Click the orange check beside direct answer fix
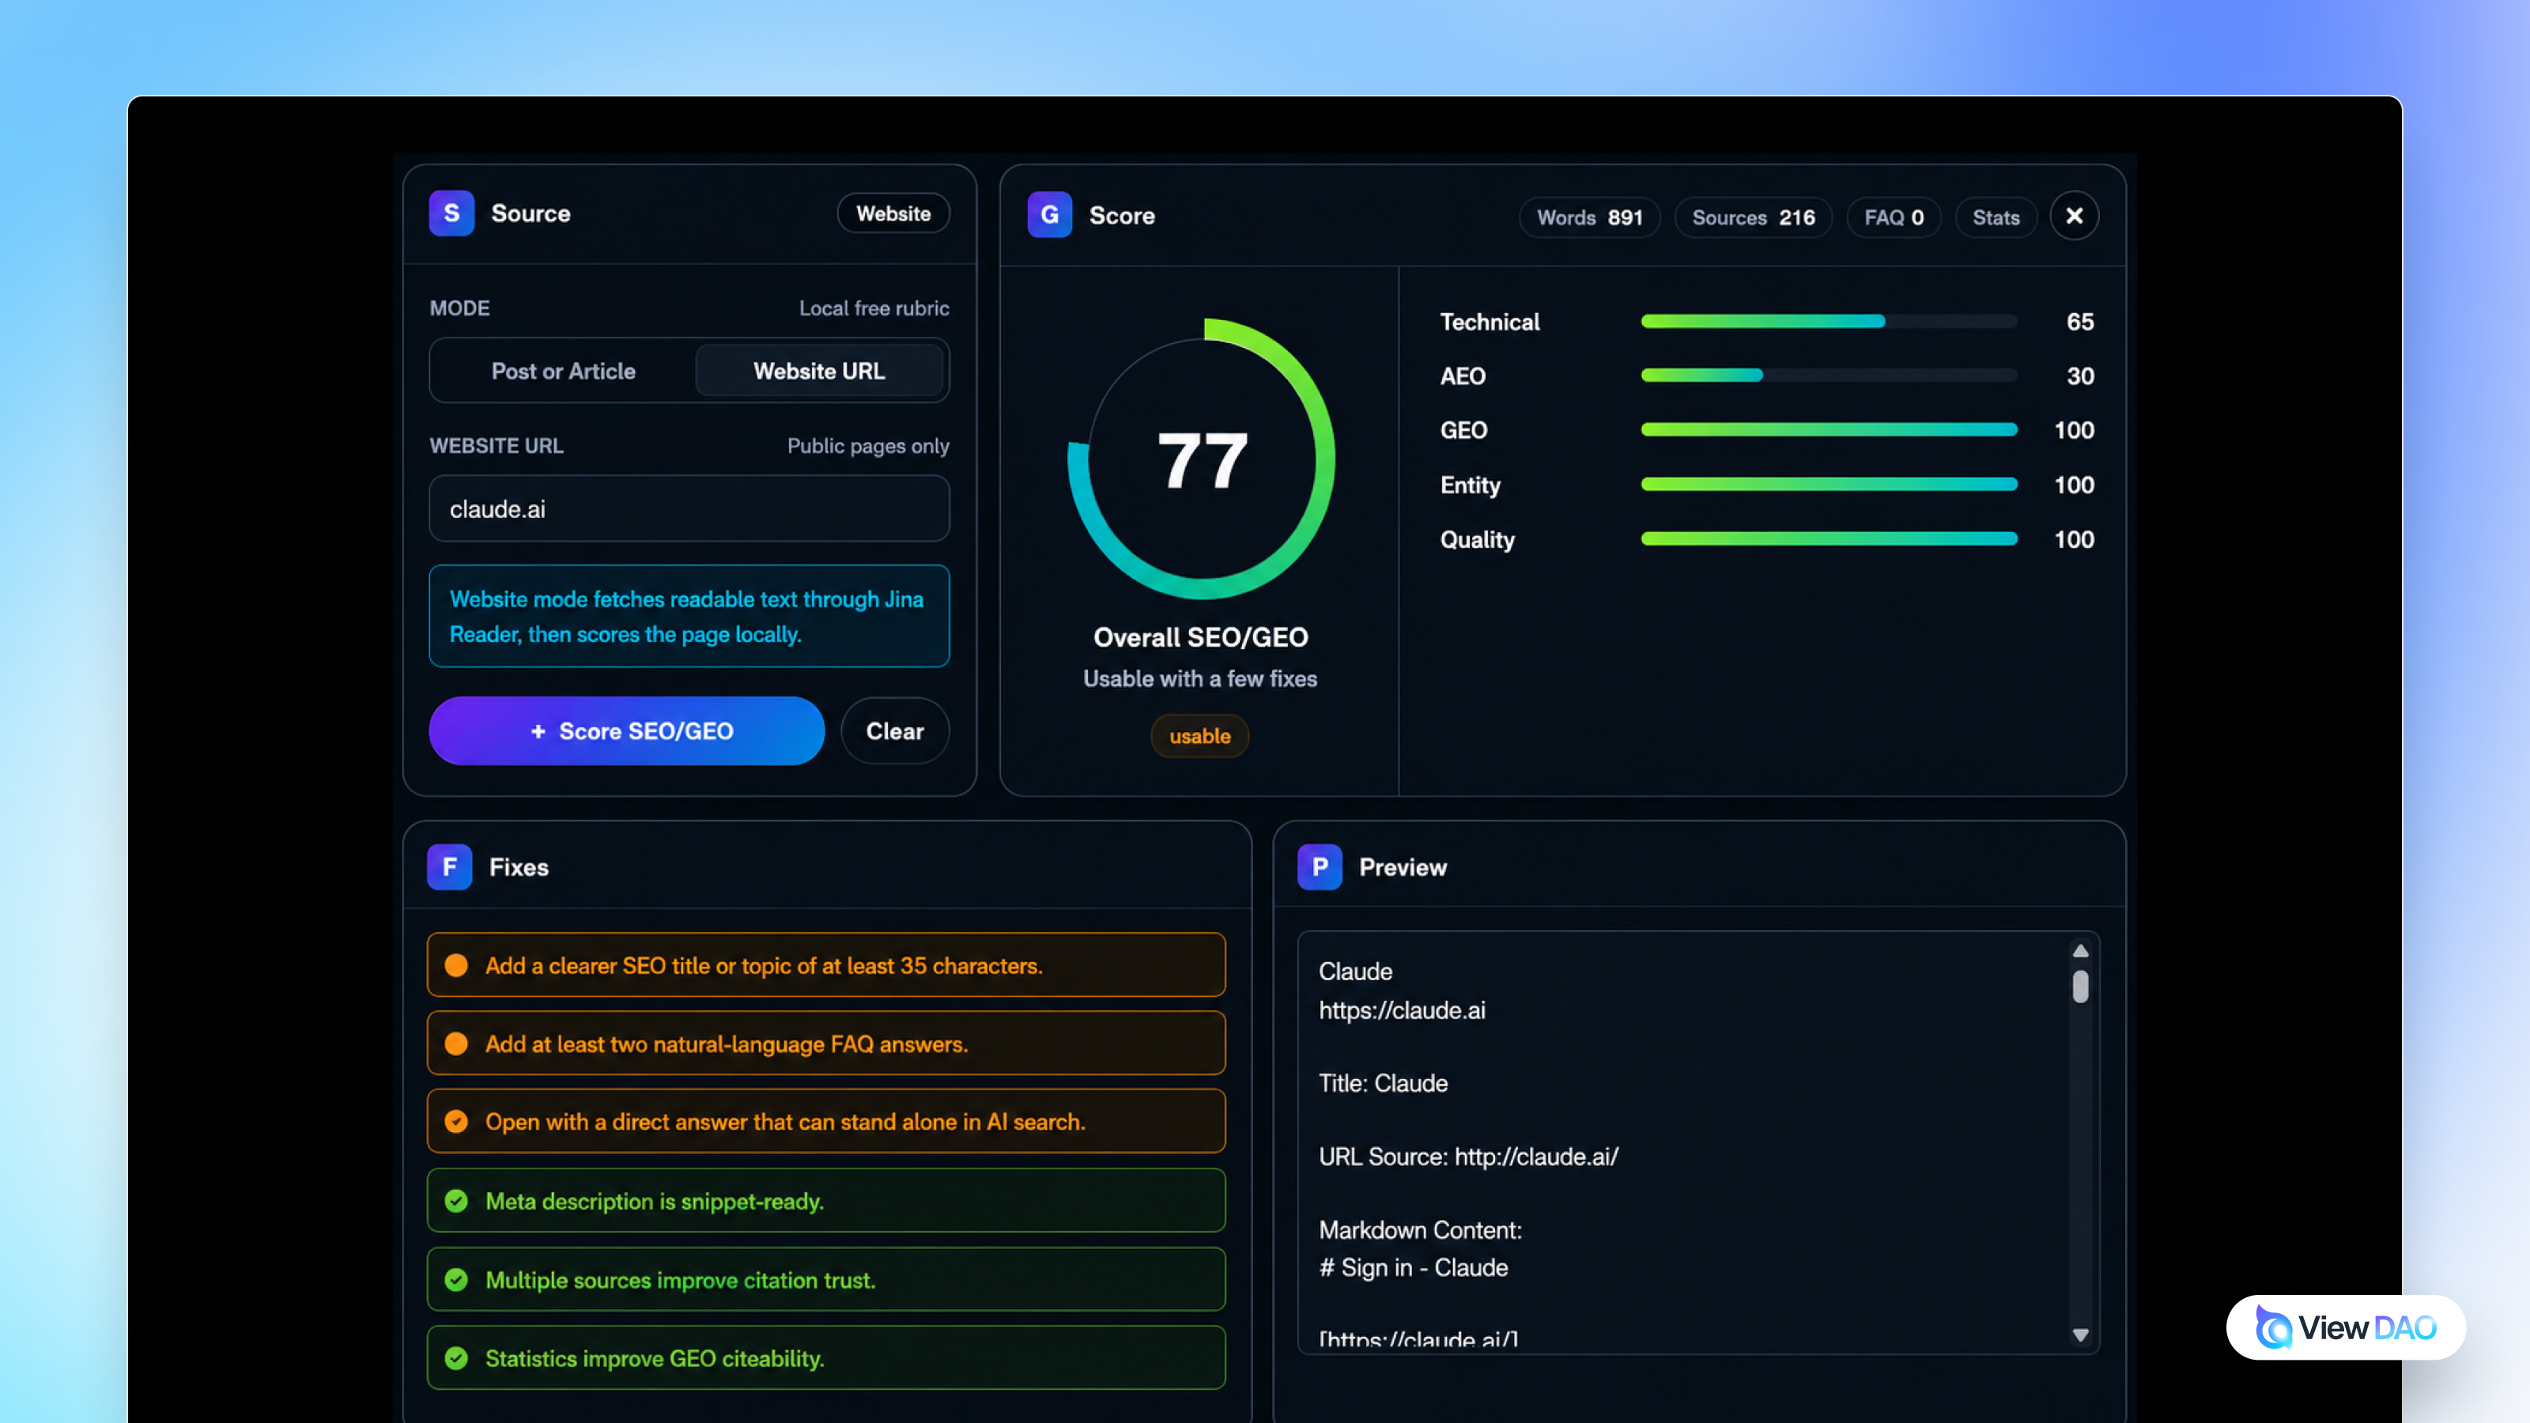Image resolution: width=2530 pixels, height=1423 pixels. point(455,1122)
